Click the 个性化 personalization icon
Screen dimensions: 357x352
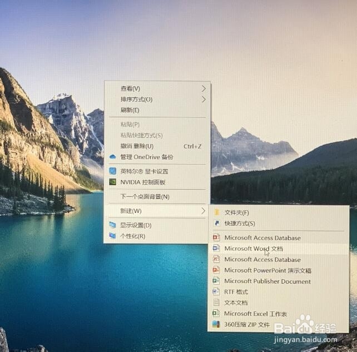click(x=112, y=235)
